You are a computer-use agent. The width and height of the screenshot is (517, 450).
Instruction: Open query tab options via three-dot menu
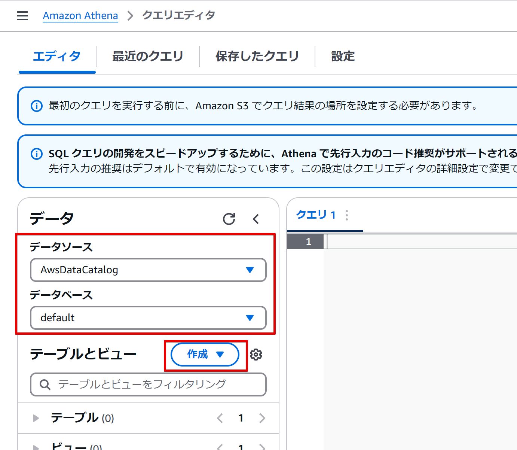pyautogui.click(x=346, y=215)
